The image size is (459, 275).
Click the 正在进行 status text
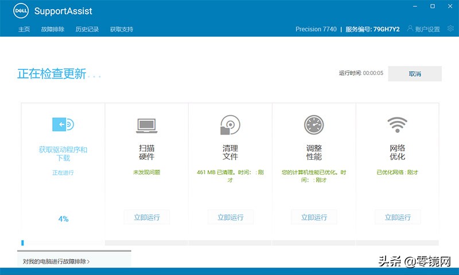(x=63, y=172)
